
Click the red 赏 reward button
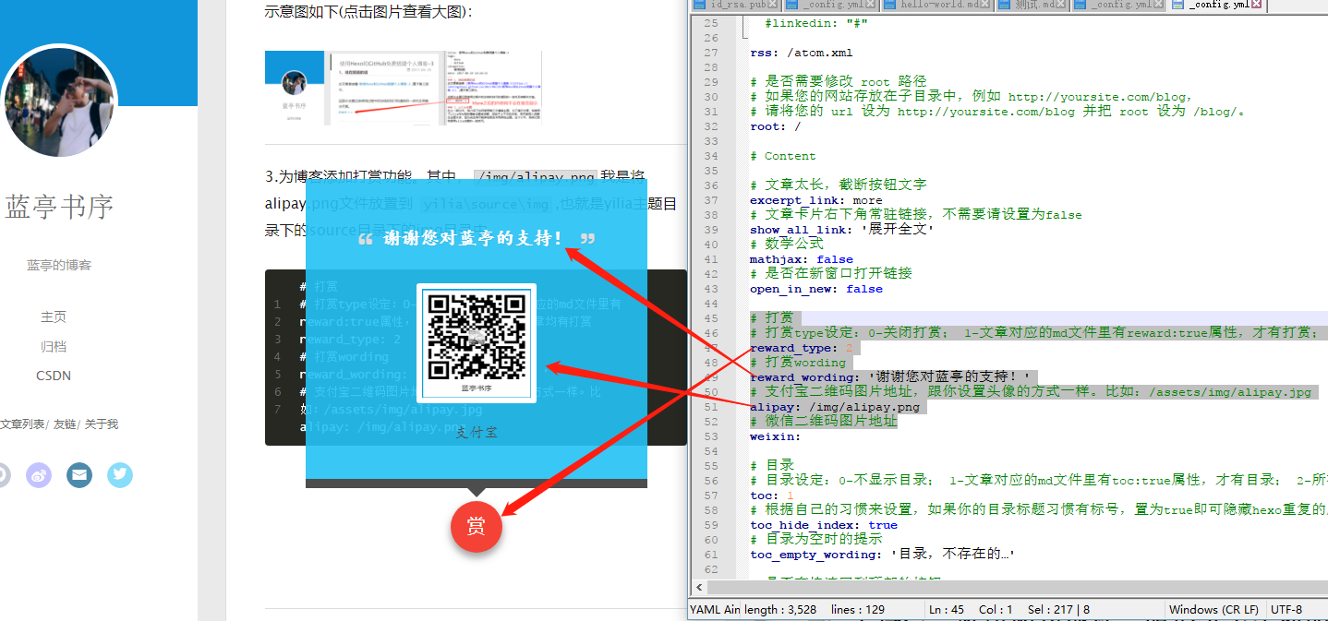tap(476, 527)
